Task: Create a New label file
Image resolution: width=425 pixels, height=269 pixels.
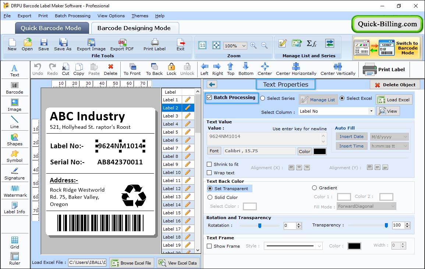Action: (12, 45)
